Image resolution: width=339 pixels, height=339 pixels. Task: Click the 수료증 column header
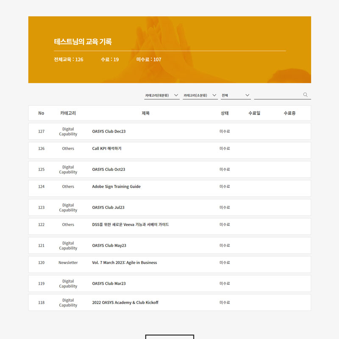point(289,113)
